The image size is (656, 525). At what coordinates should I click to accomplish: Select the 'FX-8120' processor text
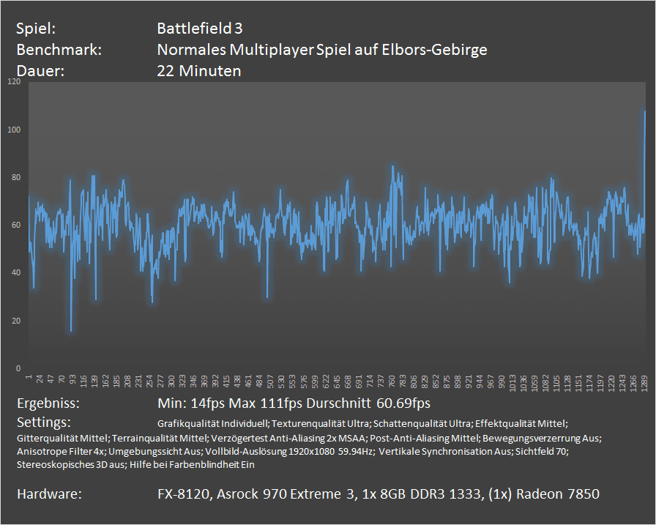[183, 494]
